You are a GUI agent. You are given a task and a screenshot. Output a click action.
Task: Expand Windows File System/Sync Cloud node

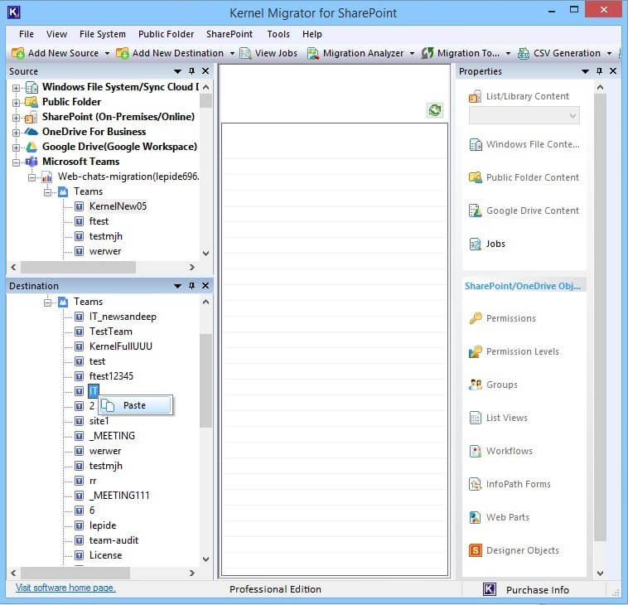16,88
